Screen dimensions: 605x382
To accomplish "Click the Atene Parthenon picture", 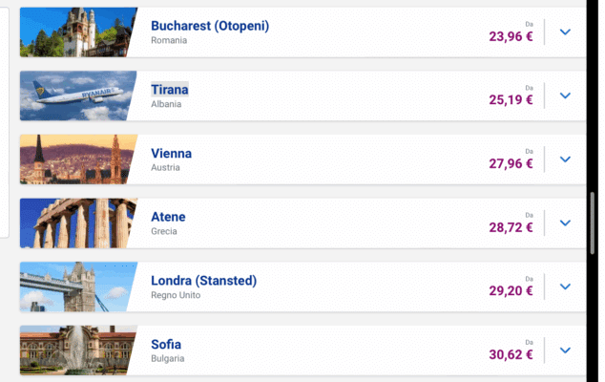I will (74, 223).
